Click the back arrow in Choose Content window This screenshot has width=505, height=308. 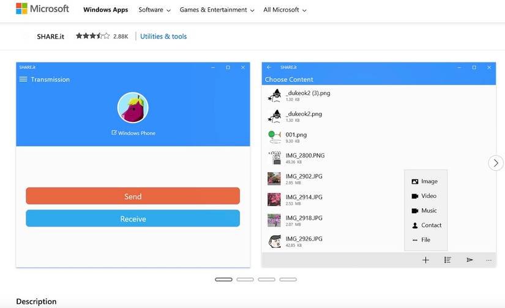[269, 67]
